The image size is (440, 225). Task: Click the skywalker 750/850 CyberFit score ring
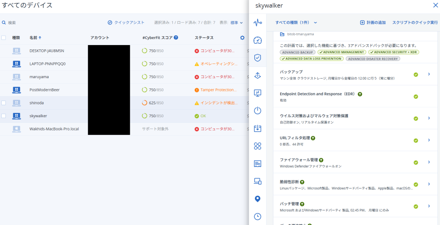tap(144, 116)
